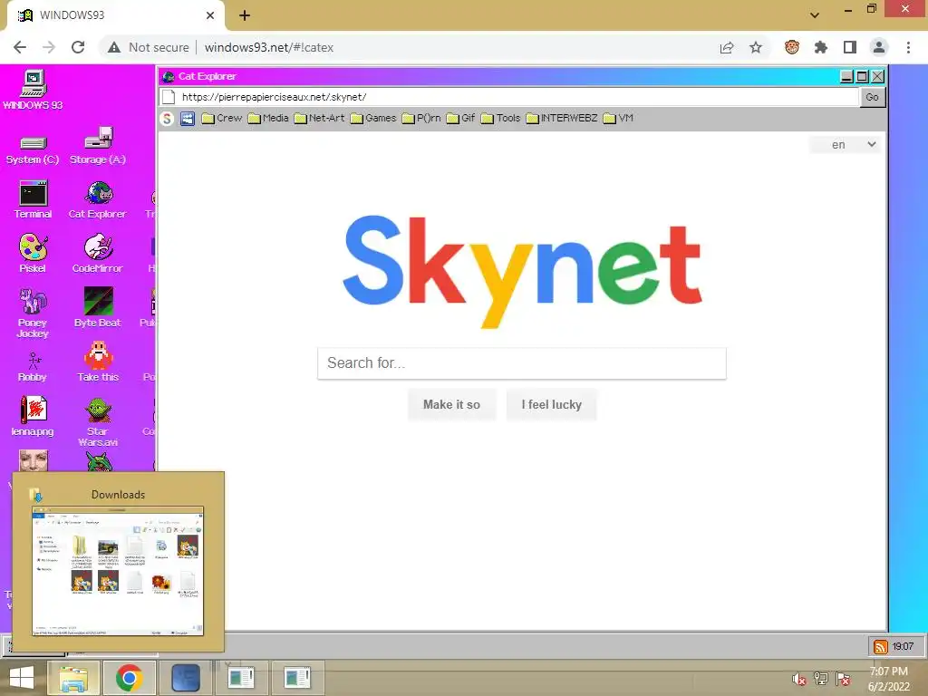Click the Chrome address bar URL

(x=269, y=47)
